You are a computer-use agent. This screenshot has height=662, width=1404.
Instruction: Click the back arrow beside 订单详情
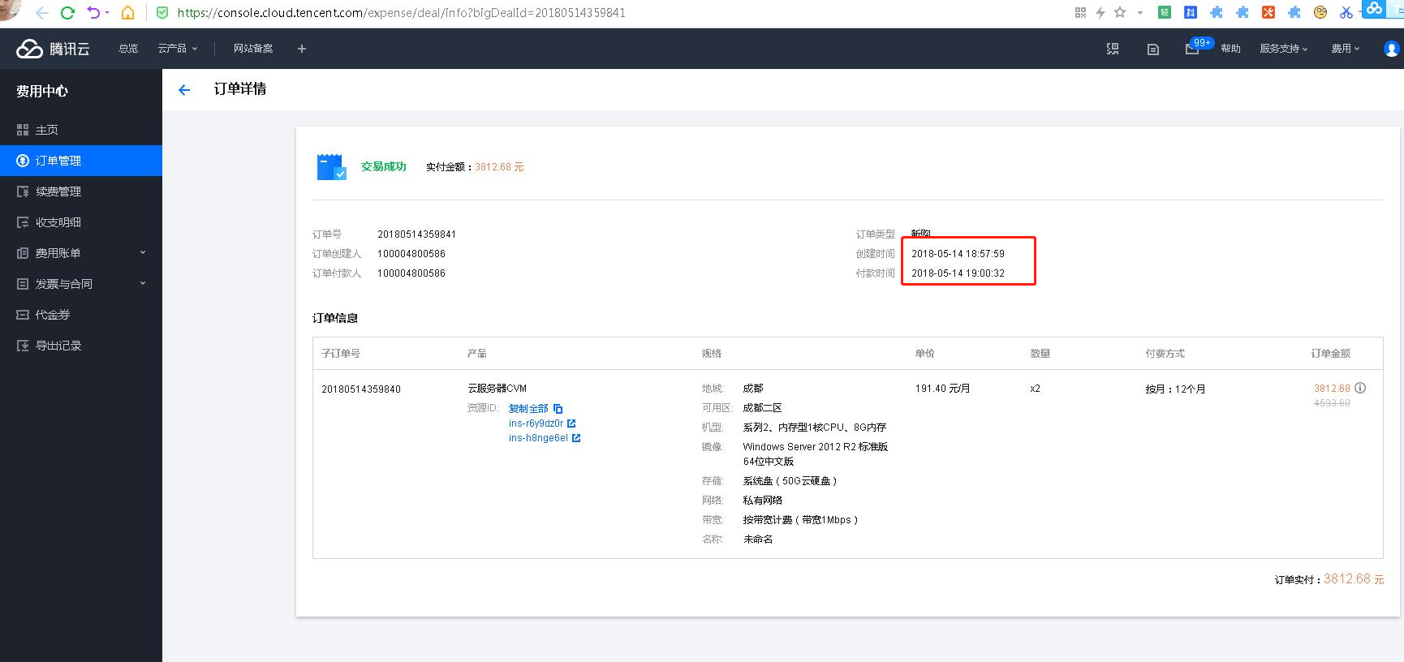pos(184,90)
